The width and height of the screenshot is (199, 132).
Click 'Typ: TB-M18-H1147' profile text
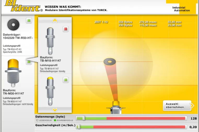pos(49,69)
